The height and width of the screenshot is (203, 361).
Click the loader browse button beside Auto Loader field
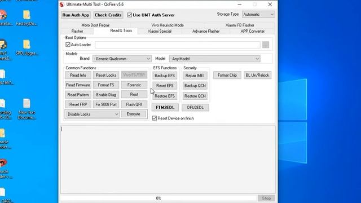[266, 45]
